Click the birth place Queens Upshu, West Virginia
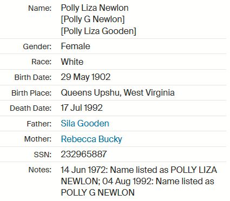230x201 pixels. point(118,93)
